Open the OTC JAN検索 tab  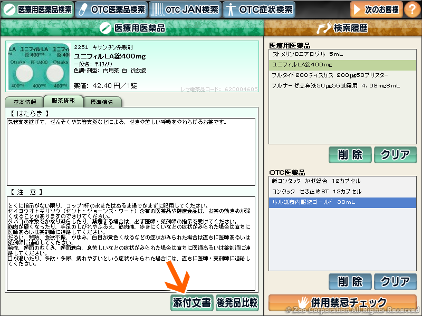pyautogui.click(x=185, y=9)
